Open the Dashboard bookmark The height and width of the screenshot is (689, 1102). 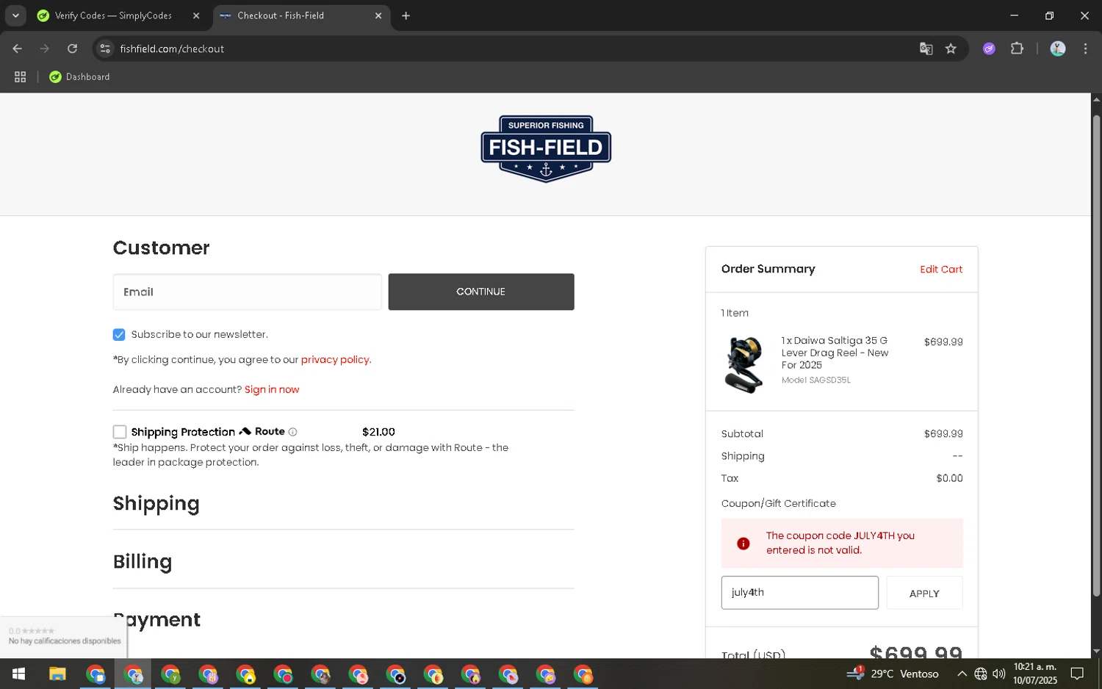click(79, 76)
